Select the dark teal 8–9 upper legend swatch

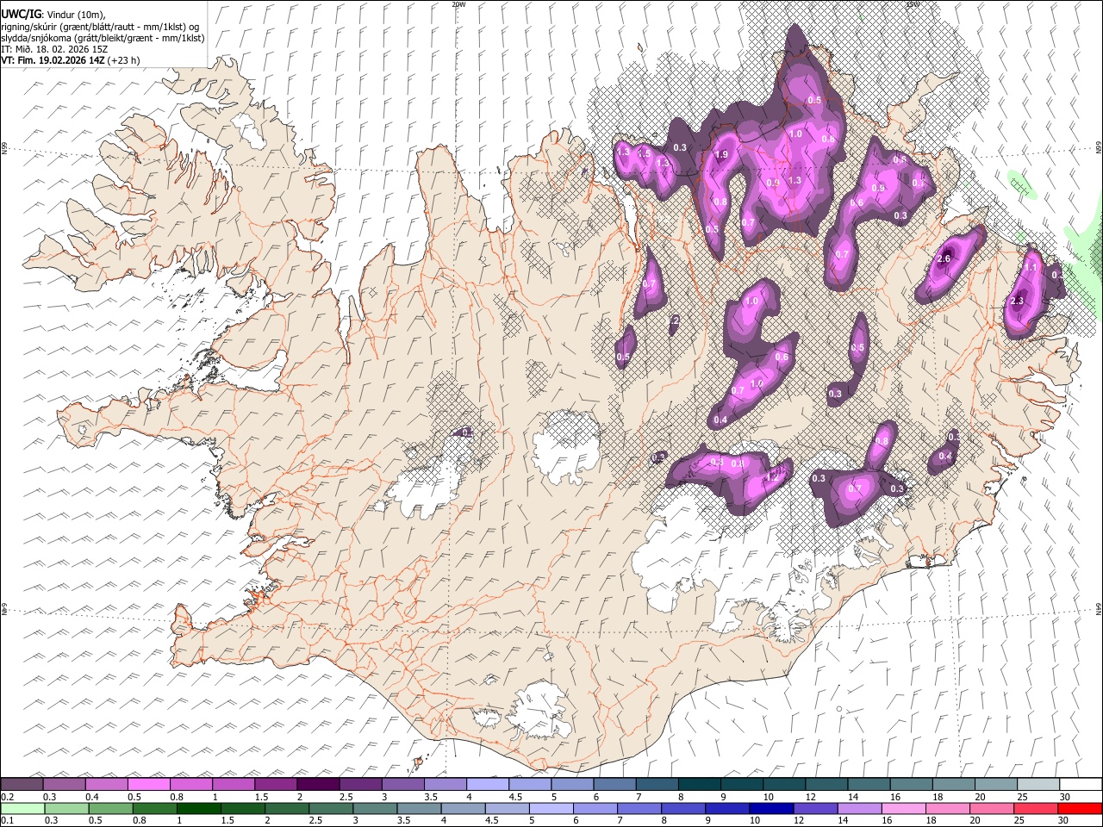pyautogui.click(x=699, y=785)
